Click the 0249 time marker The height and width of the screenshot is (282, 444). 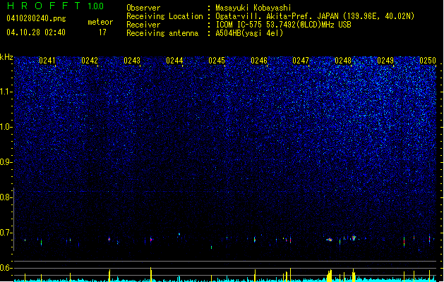click(385, 61)
